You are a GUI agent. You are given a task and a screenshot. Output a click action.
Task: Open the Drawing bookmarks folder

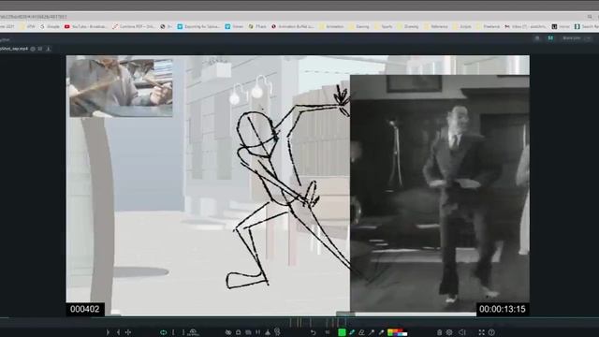click(x=408, y=26)
